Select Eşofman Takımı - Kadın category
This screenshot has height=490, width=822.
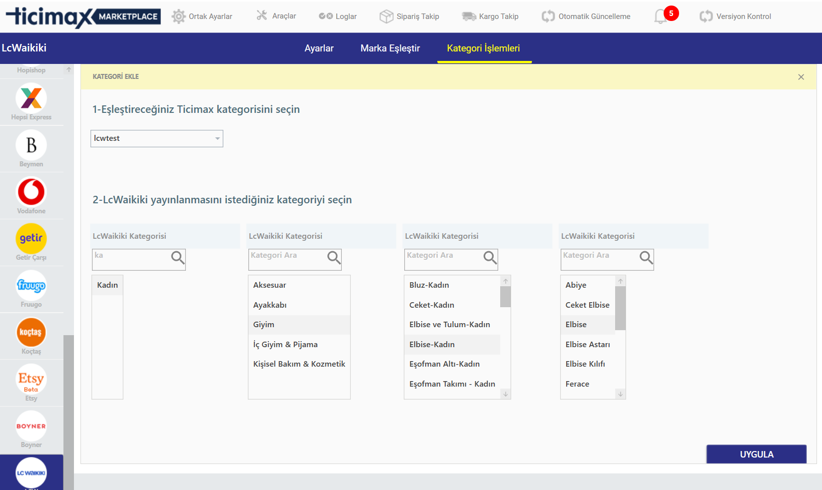pyautogui.click(x=452, y=384)
